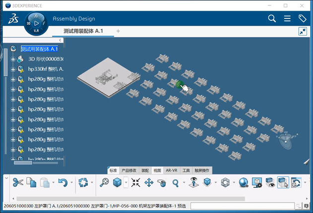Open the view cube dropdown arrow

126,182
